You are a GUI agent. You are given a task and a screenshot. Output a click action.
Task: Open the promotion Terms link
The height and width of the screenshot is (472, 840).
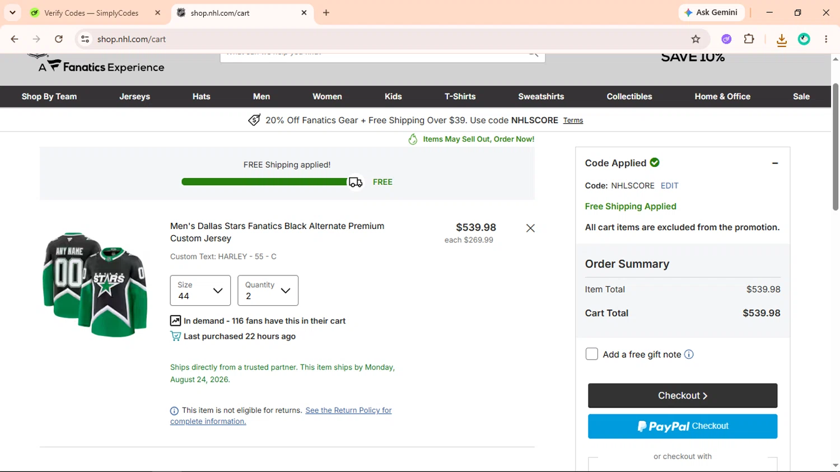[x=573, y=120]
